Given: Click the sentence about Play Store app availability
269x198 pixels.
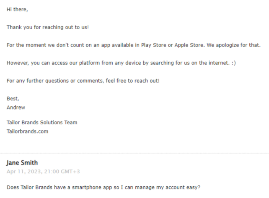Looking at the screenshot, I should 134,45.
